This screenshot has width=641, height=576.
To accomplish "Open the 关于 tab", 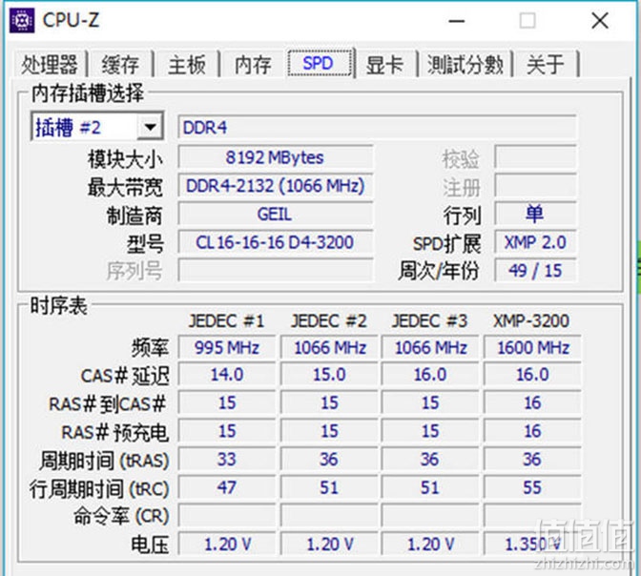I will click(546, 64).
